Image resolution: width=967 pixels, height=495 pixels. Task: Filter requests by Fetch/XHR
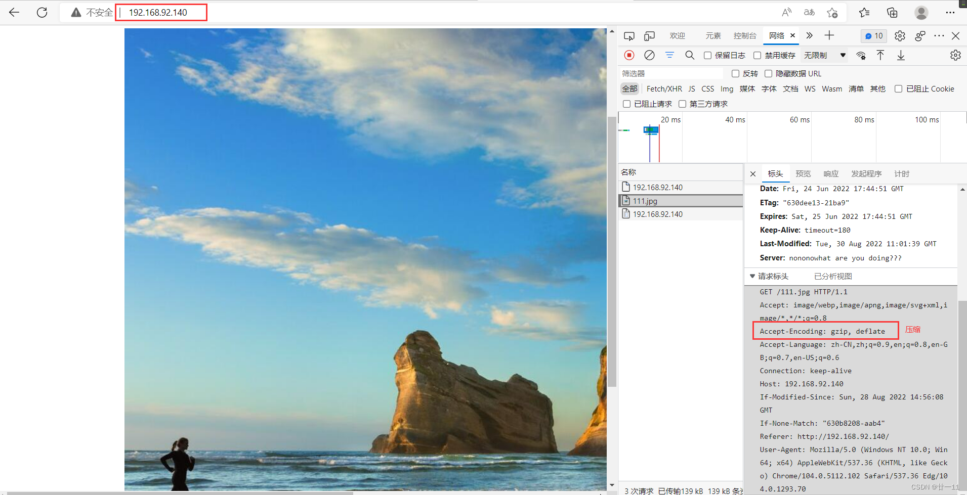pos(664,89)
